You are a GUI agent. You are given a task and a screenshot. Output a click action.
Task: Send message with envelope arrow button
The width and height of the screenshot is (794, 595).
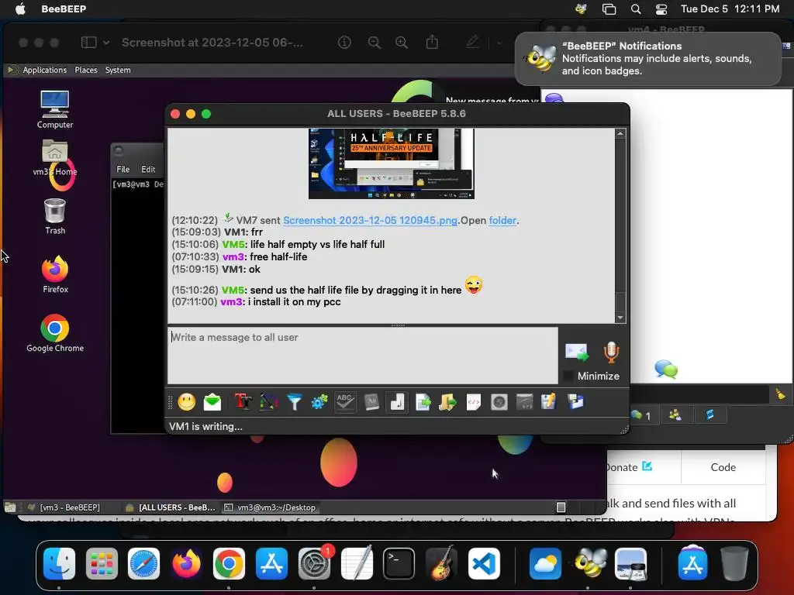pos(577,353)
